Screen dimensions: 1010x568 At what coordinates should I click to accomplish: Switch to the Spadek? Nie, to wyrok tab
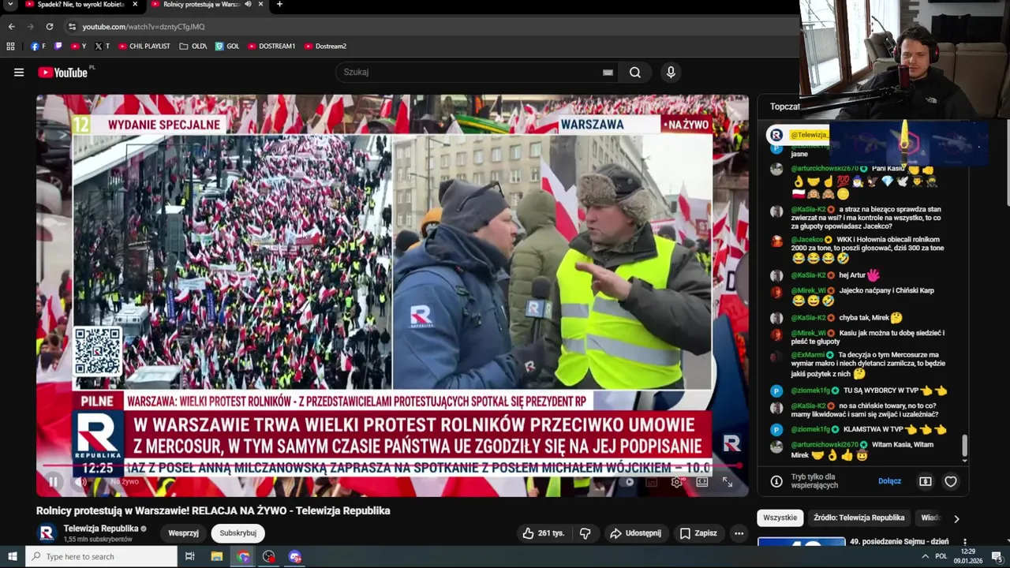click(x=82, y=5)
